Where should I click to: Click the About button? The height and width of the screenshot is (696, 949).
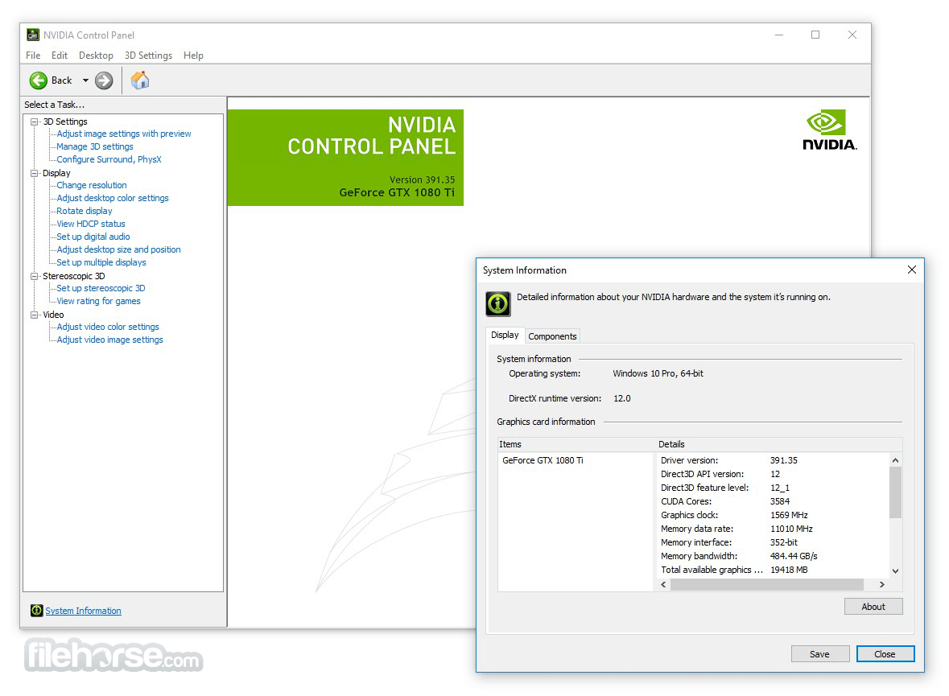[x=873, y=607]
